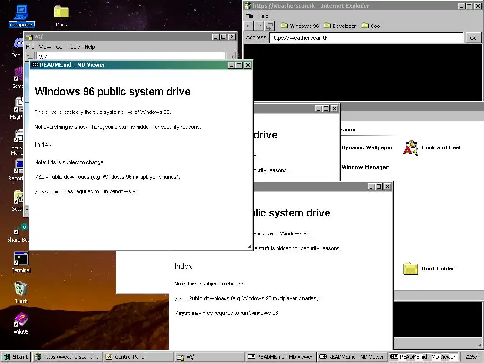Click the go arrow beside W:/ address
Screen dimensions: 484x363
coord(231,56)
